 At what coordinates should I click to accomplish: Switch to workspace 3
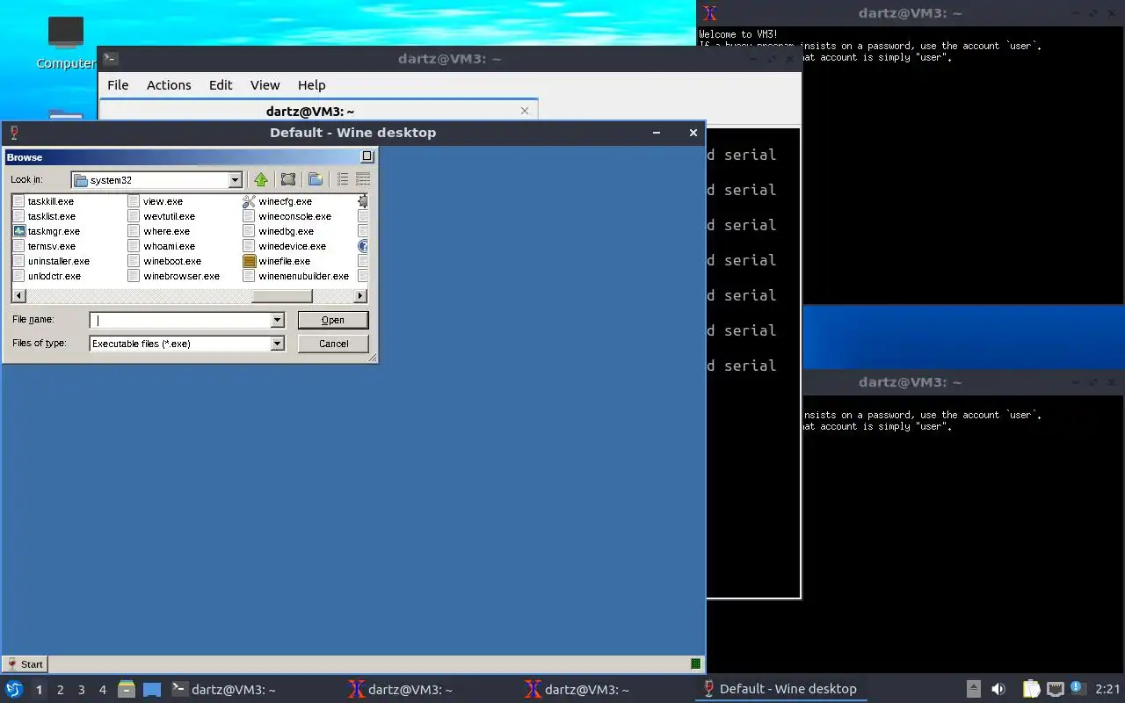[x=82, y=690]
